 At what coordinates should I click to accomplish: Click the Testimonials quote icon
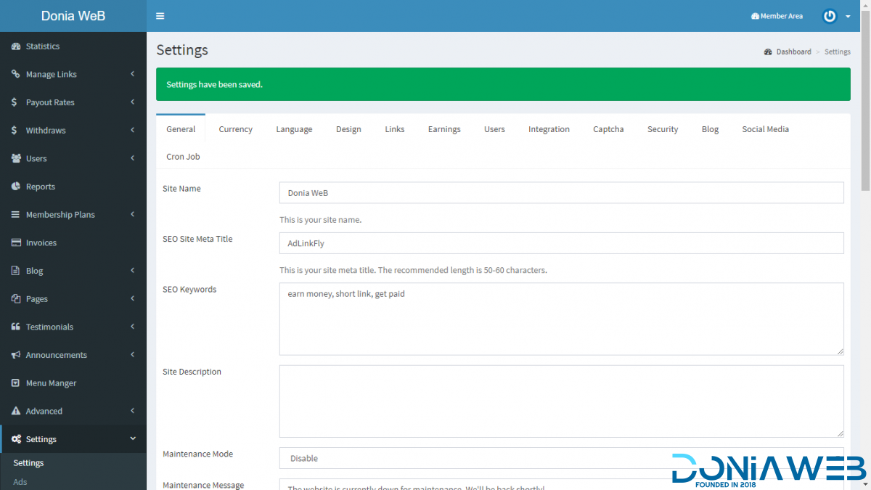16,327
